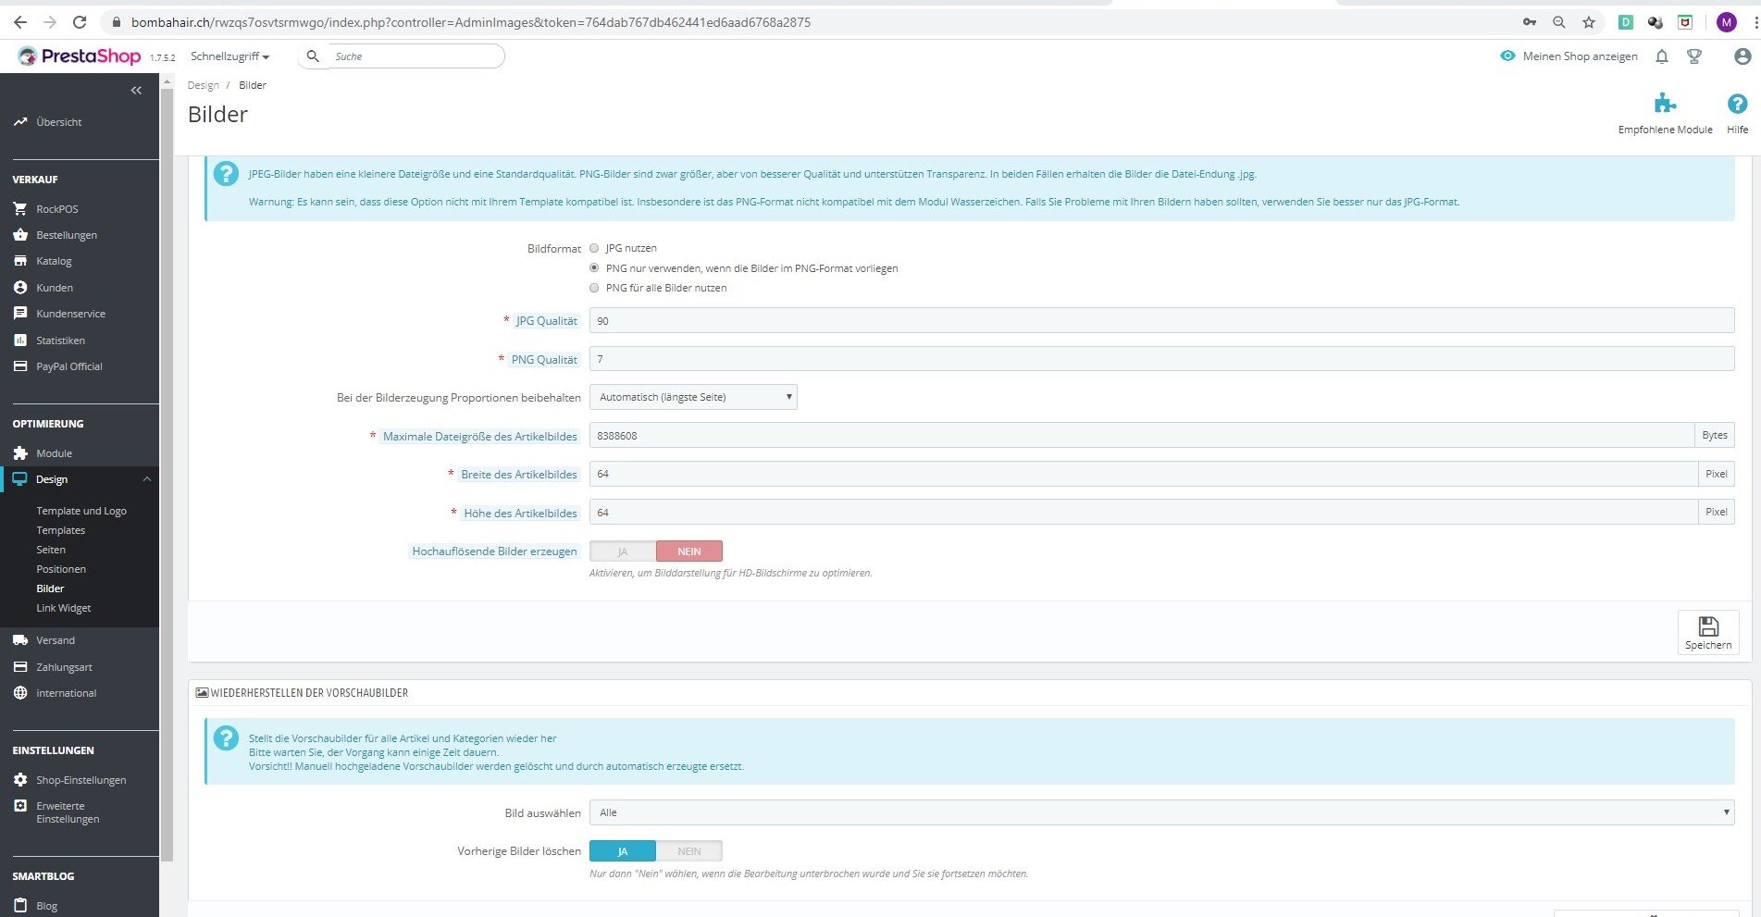Click the Empfohlene Module puzzle icon

click(x=1665, y=103)
